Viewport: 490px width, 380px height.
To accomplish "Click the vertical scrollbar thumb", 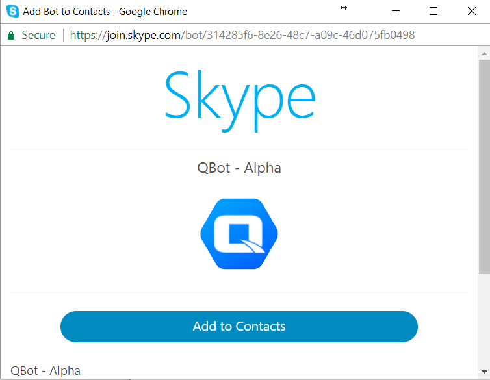I will coord(484,166).
